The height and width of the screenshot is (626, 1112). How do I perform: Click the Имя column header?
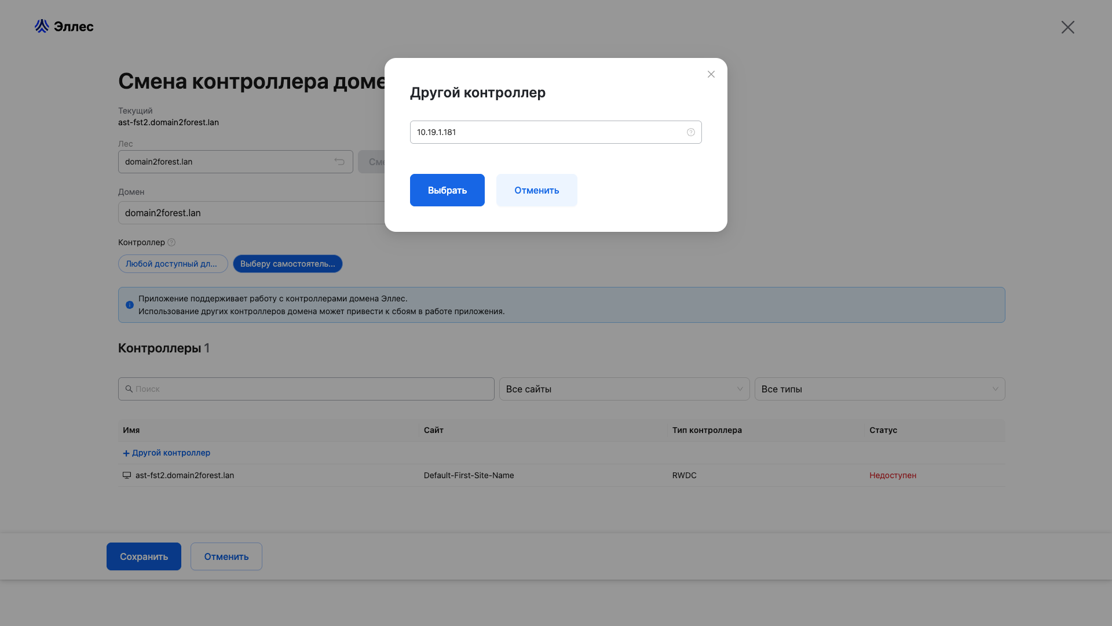[131, 430]
